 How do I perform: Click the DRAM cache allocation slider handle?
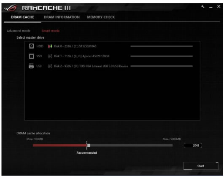pos(89,145)
